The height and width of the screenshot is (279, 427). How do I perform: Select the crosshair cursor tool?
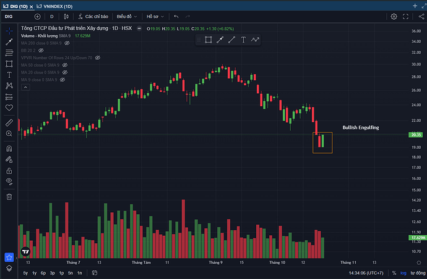[x=9, y=30]
